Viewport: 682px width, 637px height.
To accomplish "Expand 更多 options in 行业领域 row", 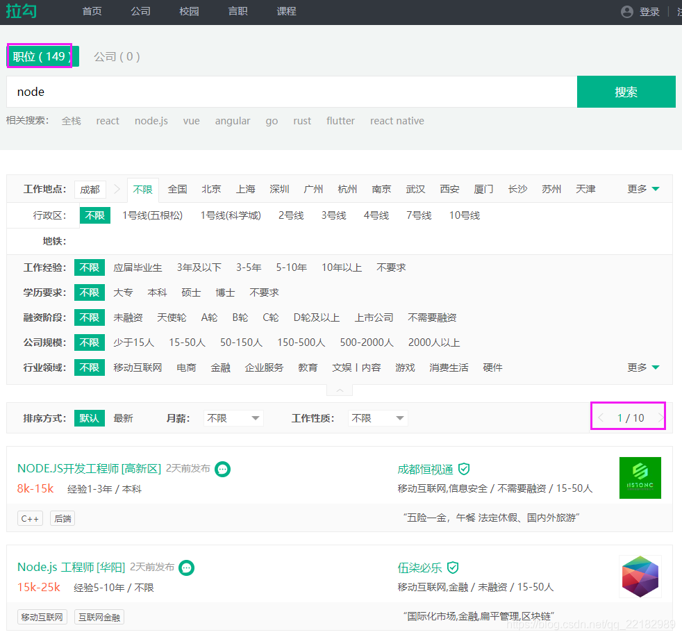I will (643, 367).
